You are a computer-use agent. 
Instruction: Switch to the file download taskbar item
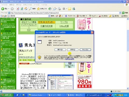point(95,95)
